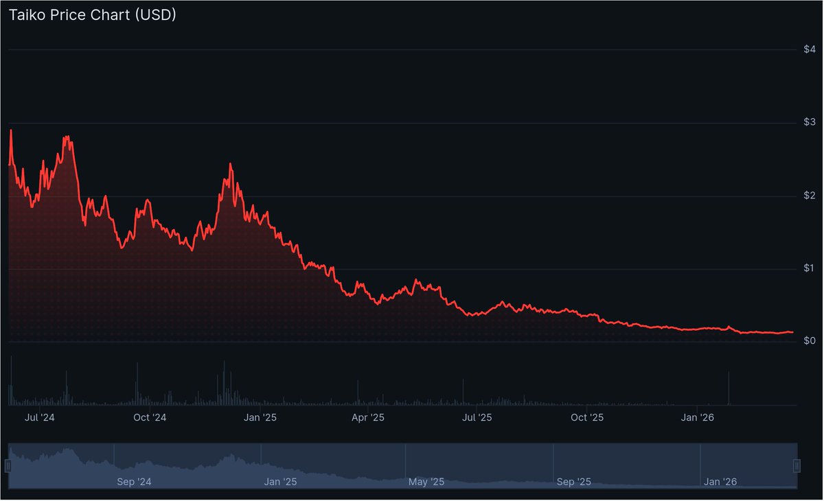Image resolution: width=824 pixels, height=501 pixels.
Task: Click the $4 price axis label
Action: point(809,49)
